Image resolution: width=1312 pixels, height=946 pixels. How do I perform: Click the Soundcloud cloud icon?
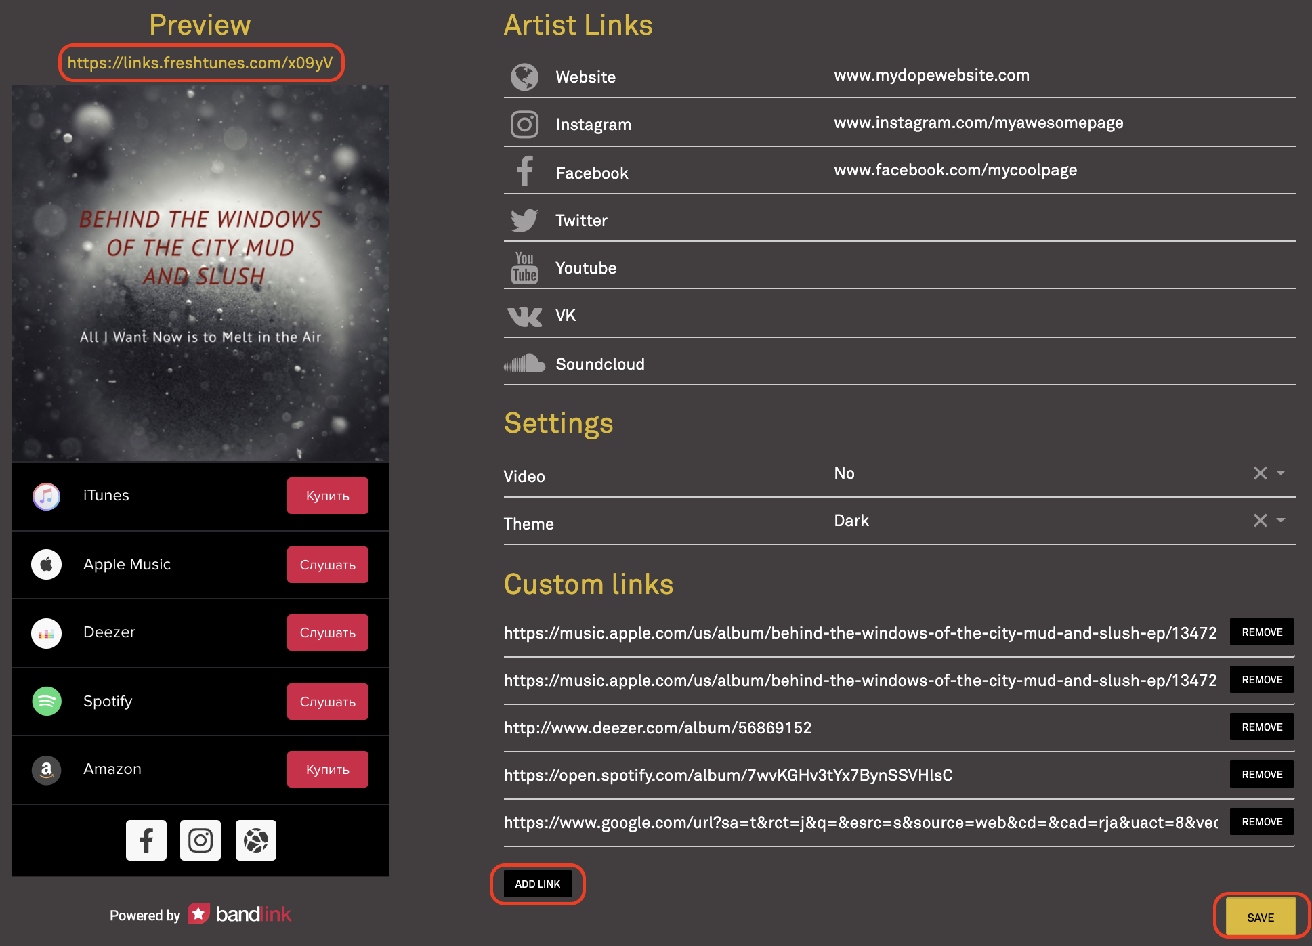(x=524, y=364)
